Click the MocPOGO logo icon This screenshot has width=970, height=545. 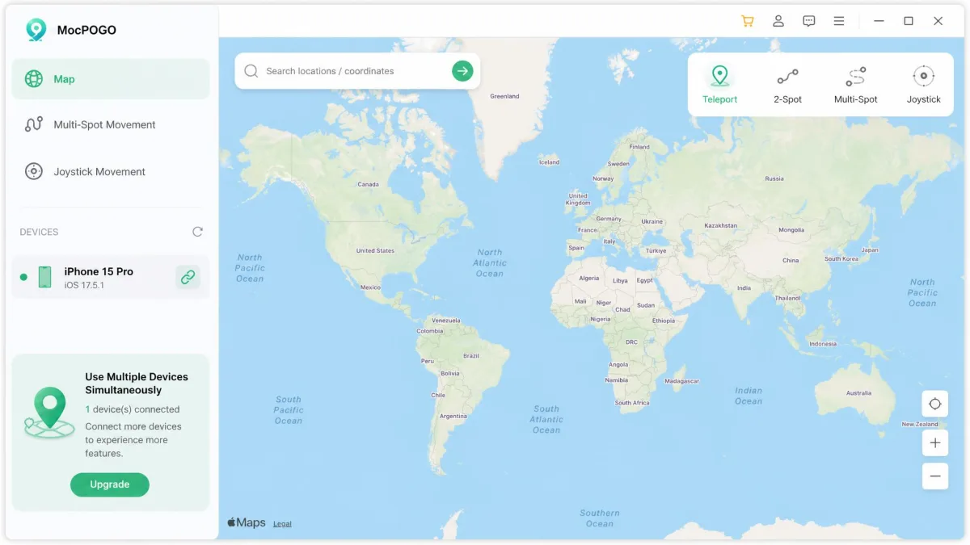[36, 30]
